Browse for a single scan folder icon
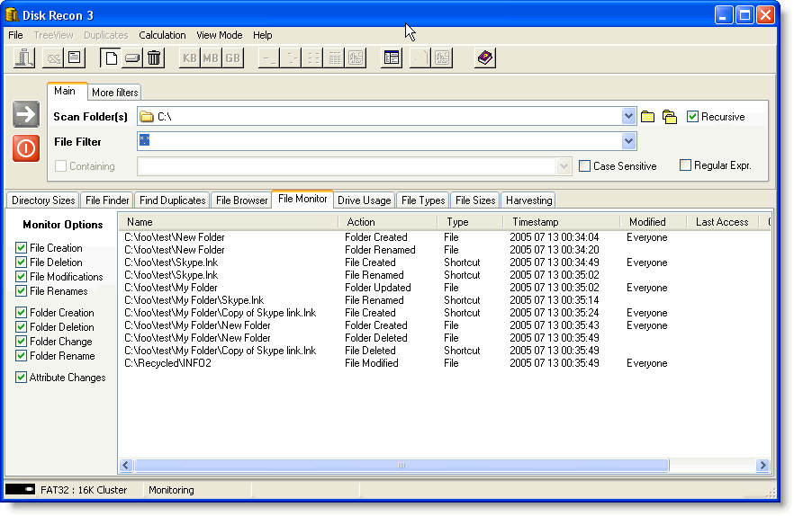 tap(647, 117)
